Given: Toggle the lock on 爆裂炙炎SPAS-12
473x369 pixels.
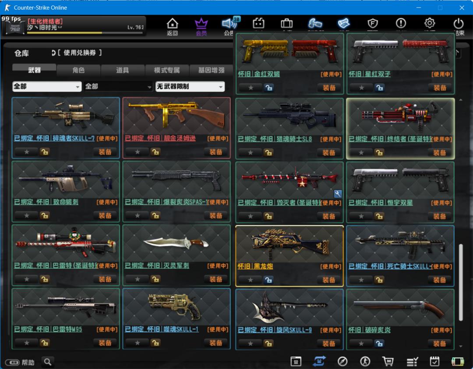Looking at the screenshot, I should tap(155, 215).
